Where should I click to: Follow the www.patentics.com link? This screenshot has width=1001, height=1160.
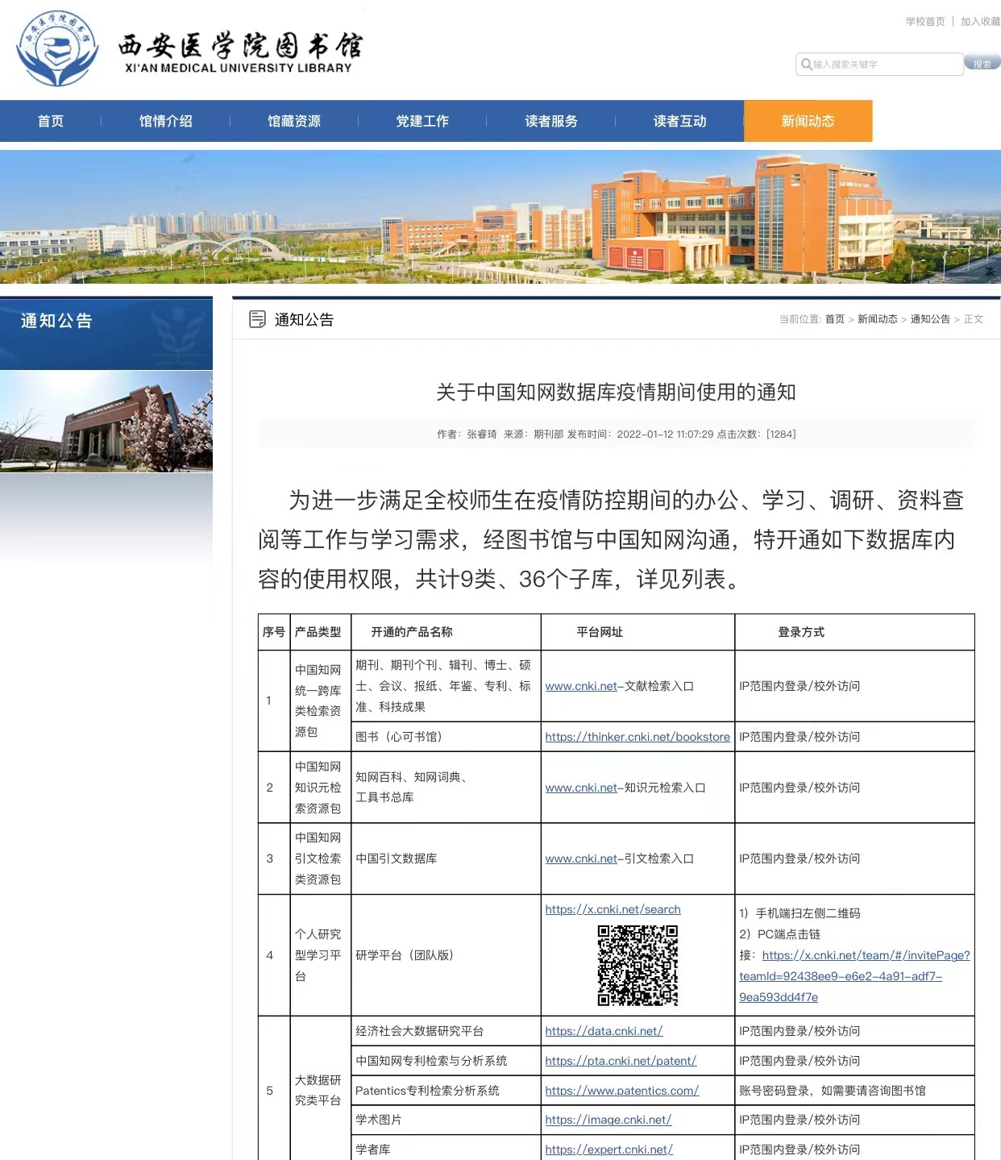(x=621, y=1091)
